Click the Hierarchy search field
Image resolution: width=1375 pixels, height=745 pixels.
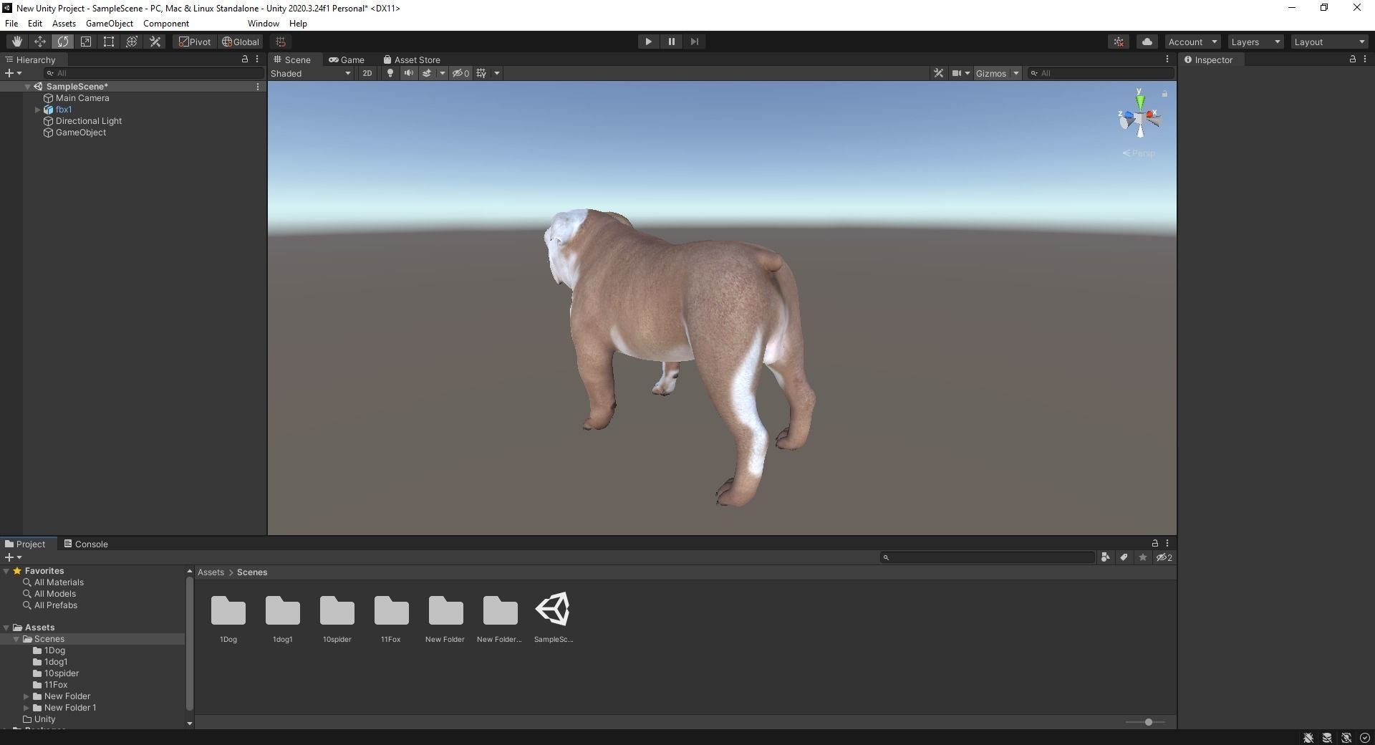153,73
